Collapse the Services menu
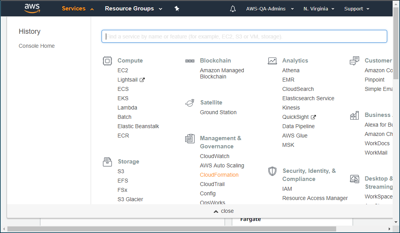Viewport: 400px width, 233px height. 78,9
